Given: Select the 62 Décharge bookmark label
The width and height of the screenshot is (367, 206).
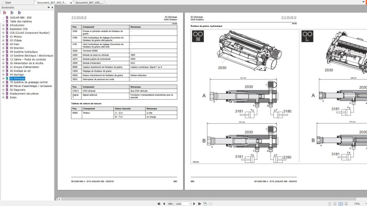Looking at the screenshot, I should [x=17, y=79].
